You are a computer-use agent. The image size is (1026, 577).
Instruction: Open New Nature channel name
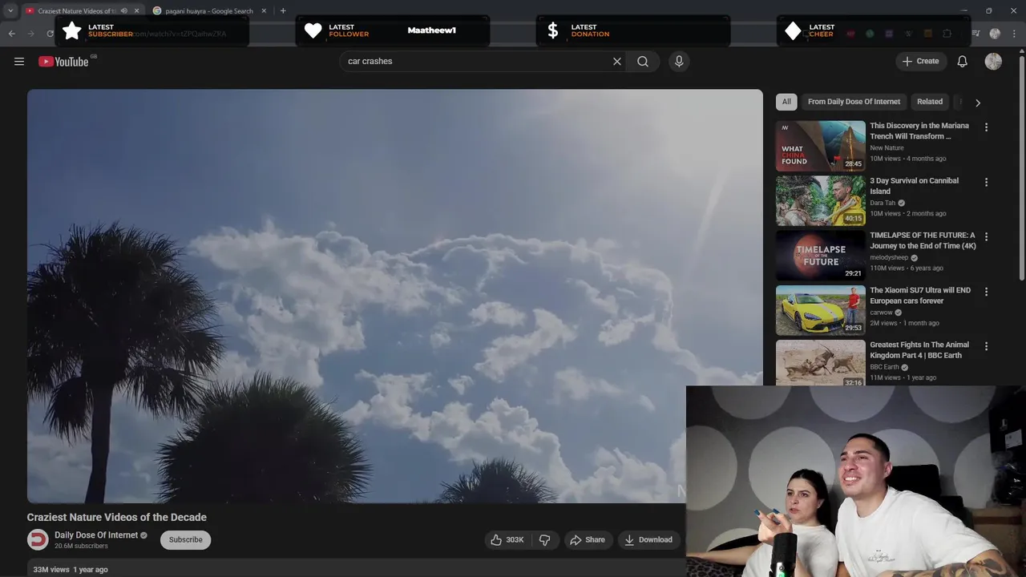coord(887,148)
